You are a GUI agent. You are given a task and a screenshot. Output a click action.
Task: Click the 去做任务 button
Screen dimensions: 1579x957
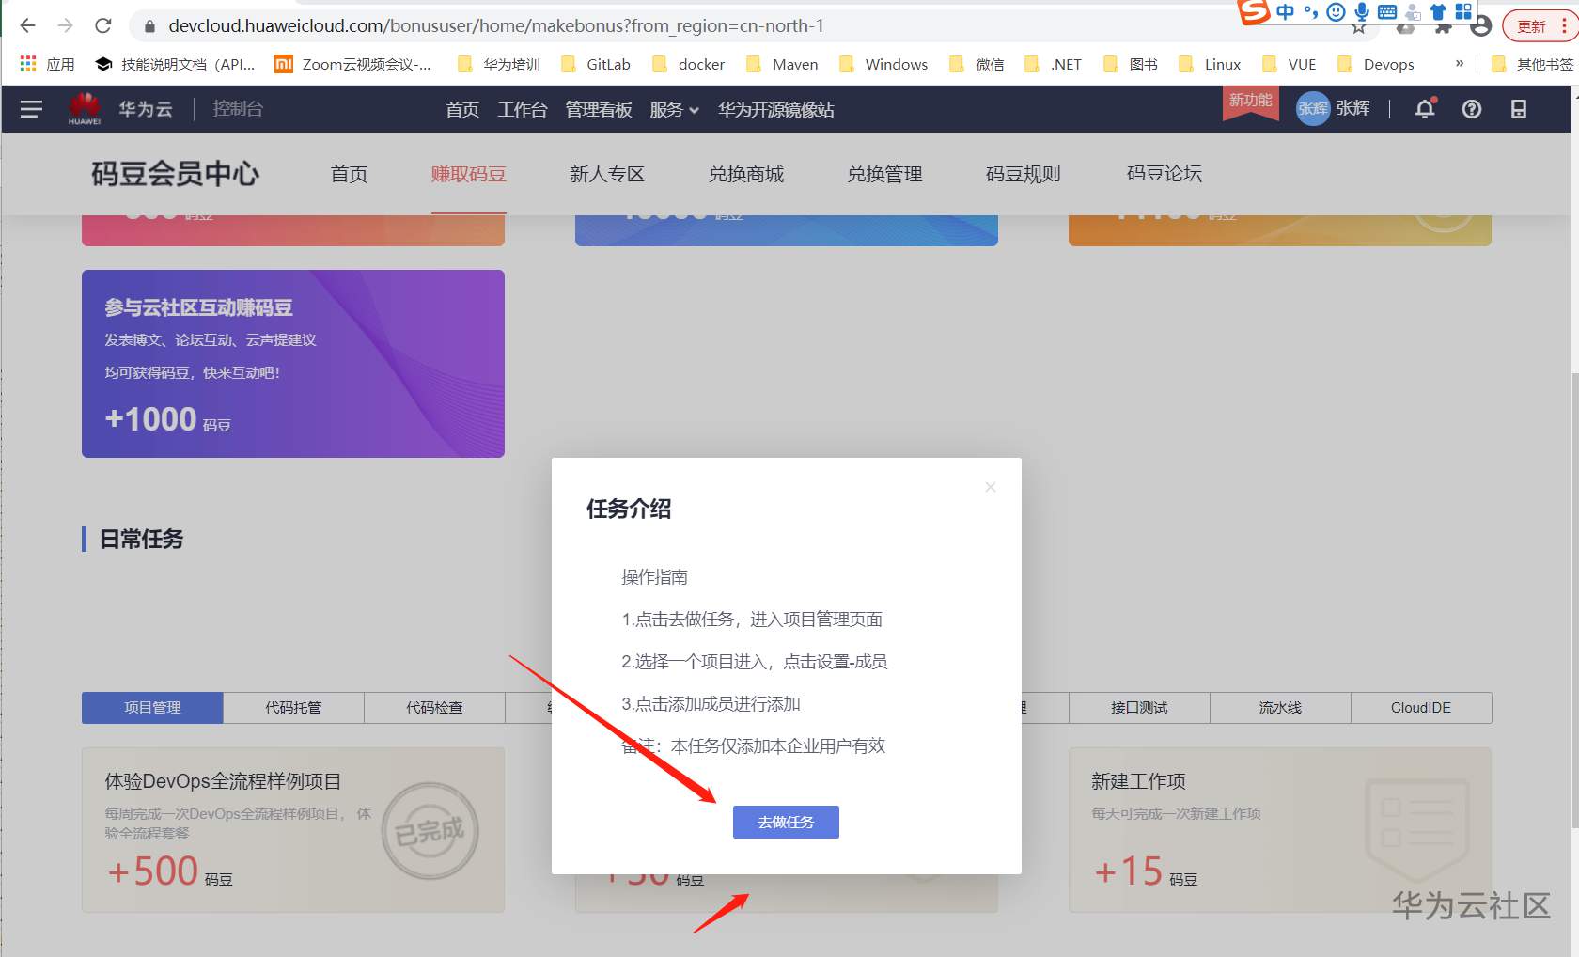[786, 823]
